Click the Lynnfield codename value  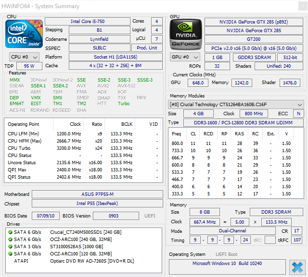click(100, 39)
